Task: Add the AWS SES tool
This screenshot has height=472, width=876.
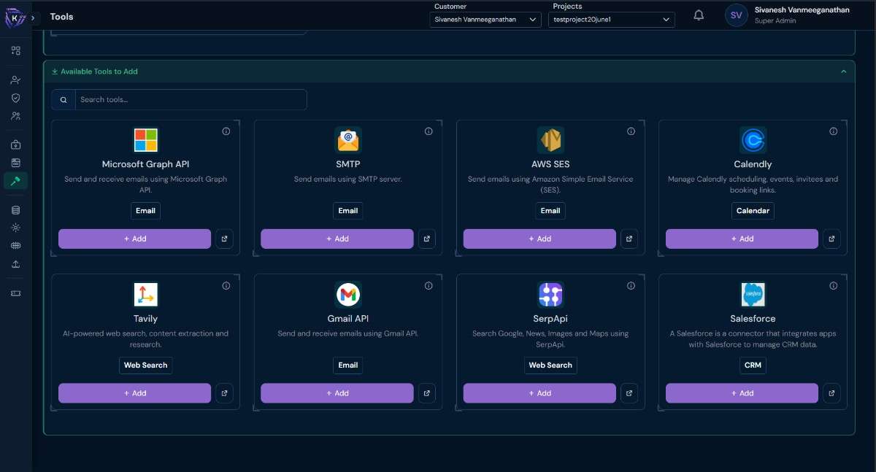Action: [x=539, y=239]
